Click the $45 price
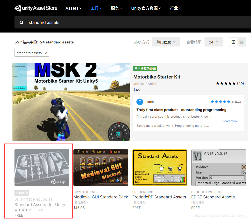This screenshot has width=251, height=220. point(137,90)
